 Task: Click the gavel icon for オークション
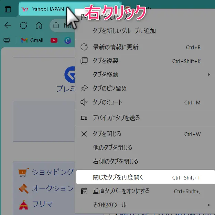[23, 188]
